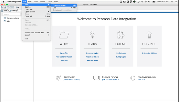Select Transformation from the New submenu
The width and height of the screenshot is (179, 102).
click(x=59, y=5)
